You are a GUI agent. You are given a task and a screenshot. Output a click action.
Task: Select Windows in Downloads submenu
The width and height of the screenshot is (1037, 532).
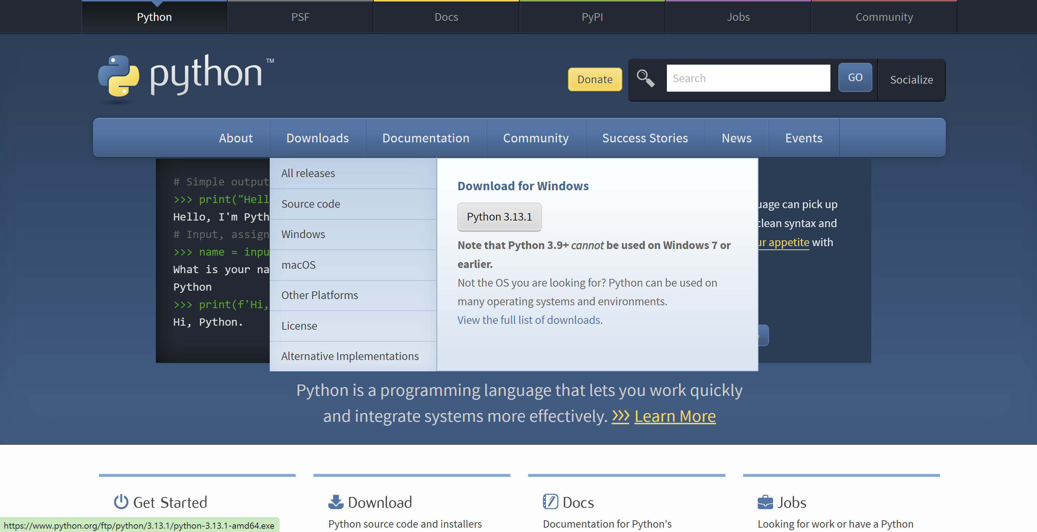tap(303, 234)
